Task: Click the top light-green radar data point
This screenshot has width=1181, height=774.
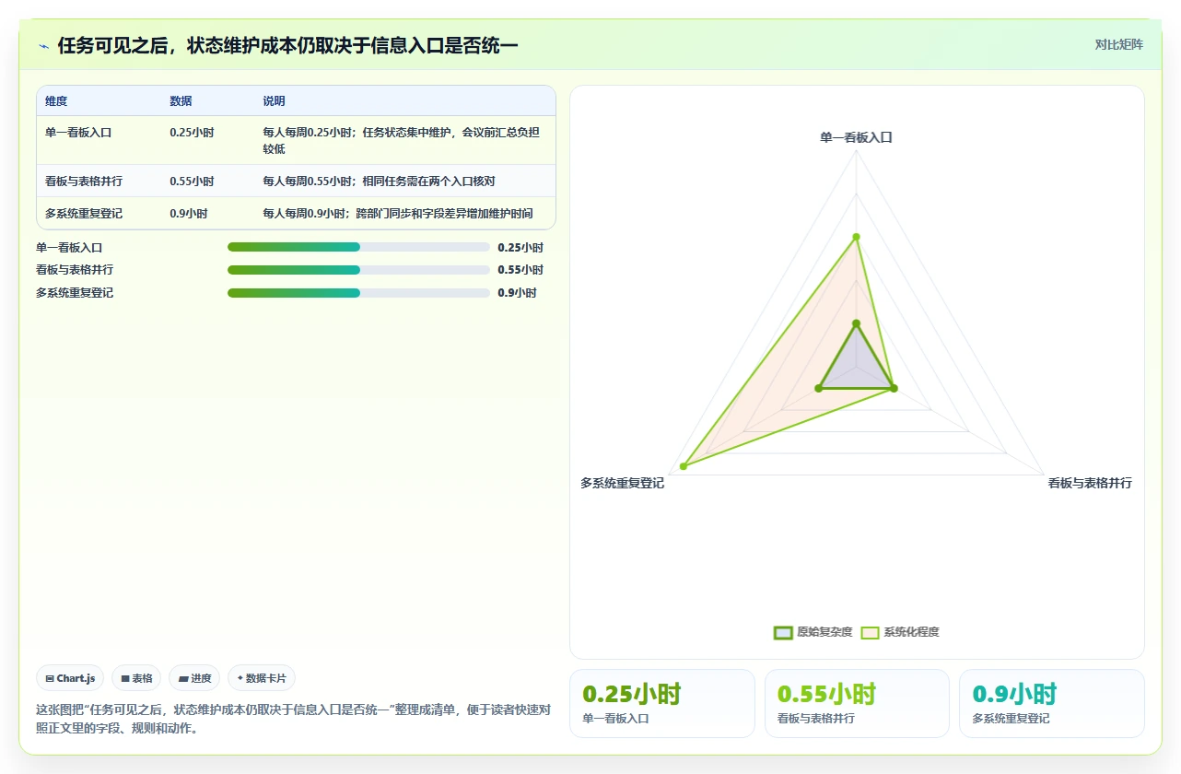Action: [x=856, y=237]
